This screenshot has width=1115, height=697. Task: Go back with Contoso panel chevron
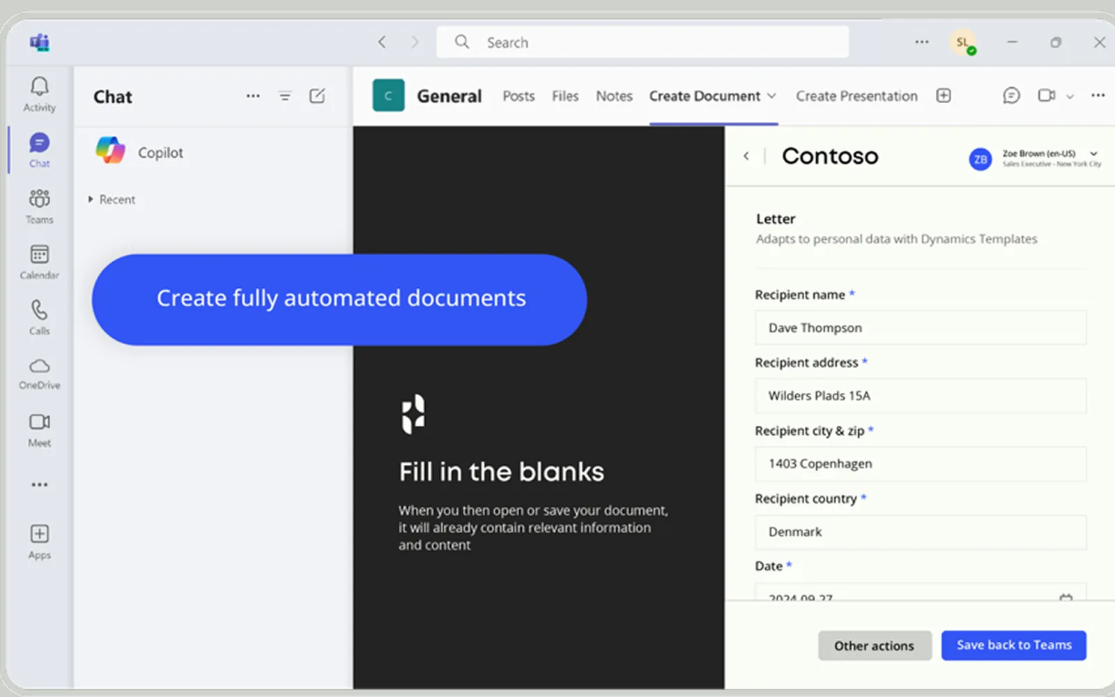(x=746, y=156)
